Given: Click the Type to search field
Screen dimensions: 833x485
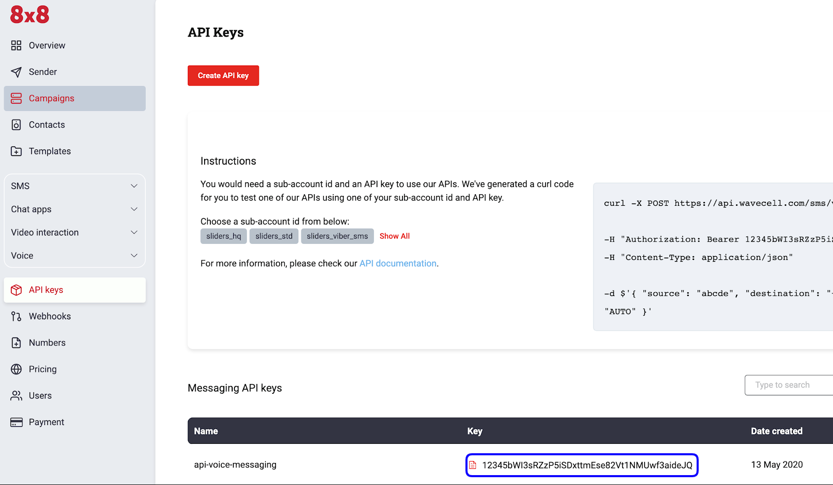Looking at the screenshot, I should (789, 385).
